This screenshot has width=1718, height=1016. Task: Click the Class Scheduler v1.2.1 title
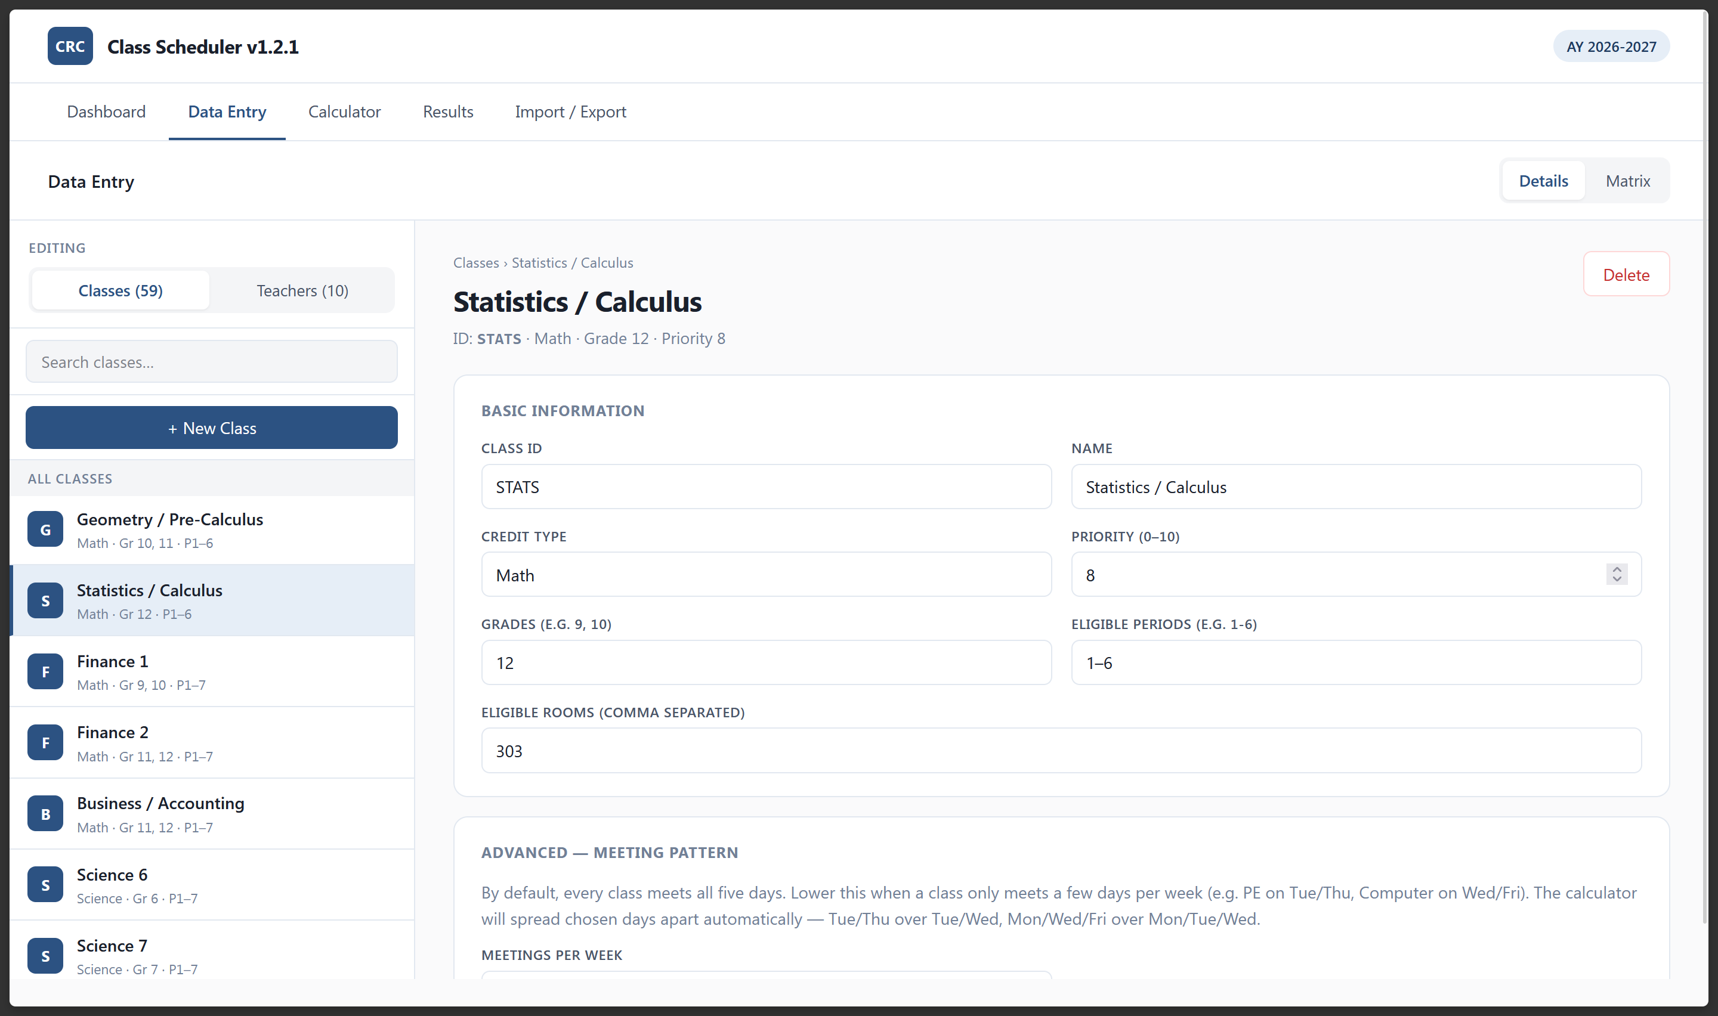click(203, 47)
